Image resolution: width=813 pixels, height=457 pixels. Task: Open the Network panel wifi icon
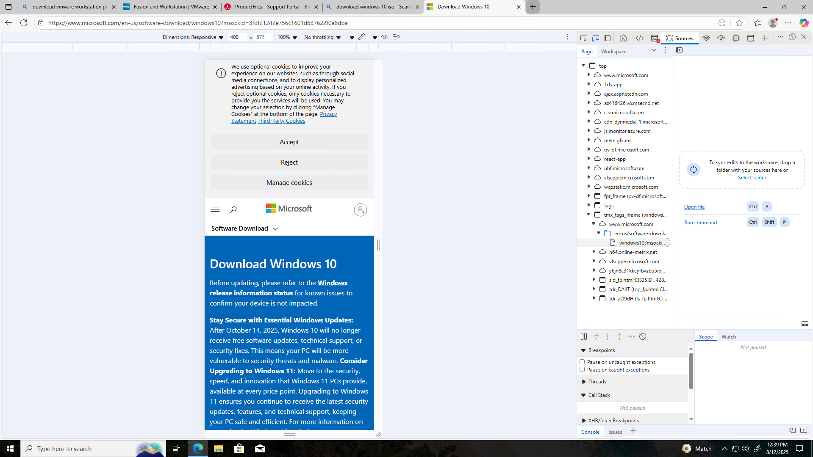[x=706, y=38]
